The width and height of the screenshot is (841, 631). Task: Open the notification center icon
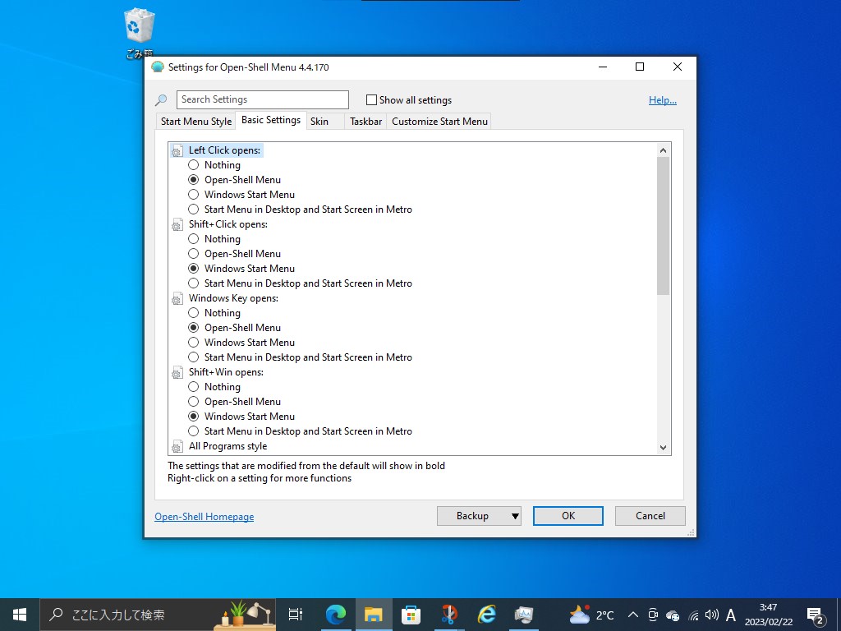pyautogui.click(x=816, y=615)
